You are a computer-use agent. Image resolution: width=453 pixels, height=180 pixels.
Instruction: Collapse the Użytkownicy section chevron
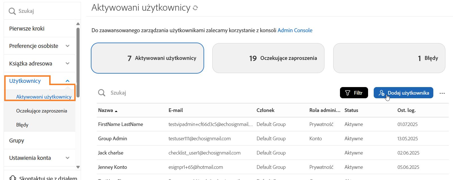(67, 81)
